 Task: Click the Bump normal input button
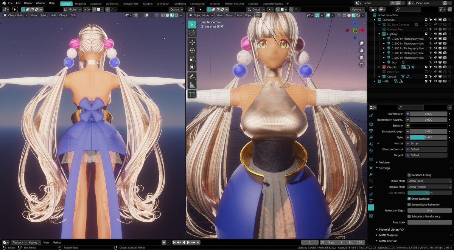click(x=427, y=143)
